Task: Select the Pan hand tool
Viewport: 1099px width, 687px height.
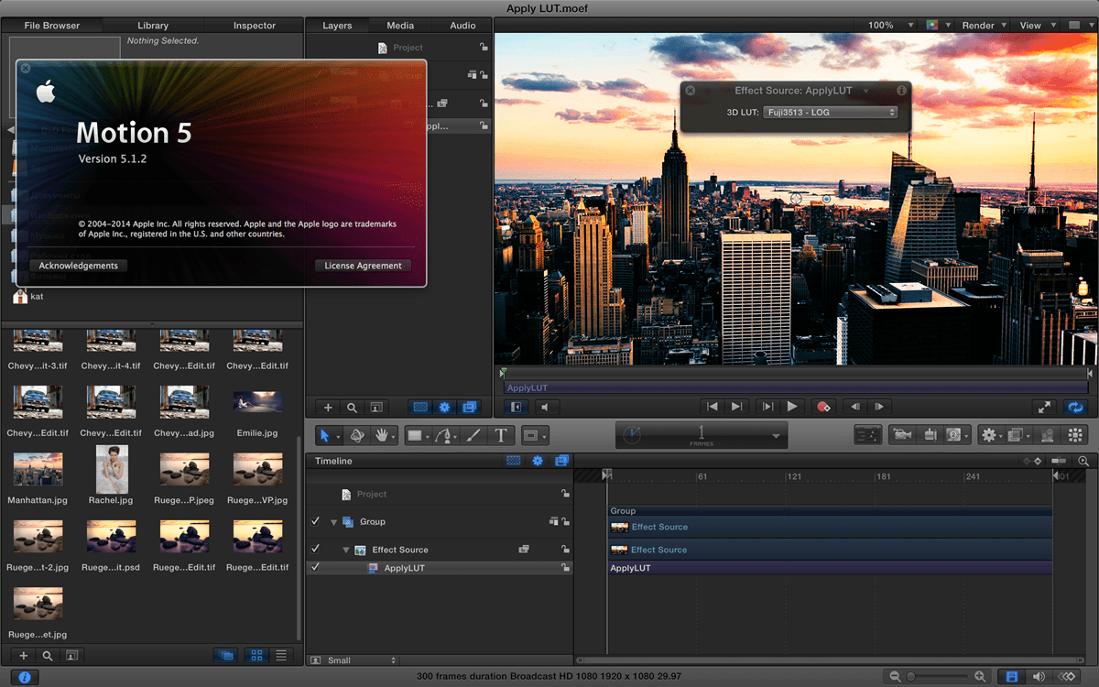Action: point(382,436)
